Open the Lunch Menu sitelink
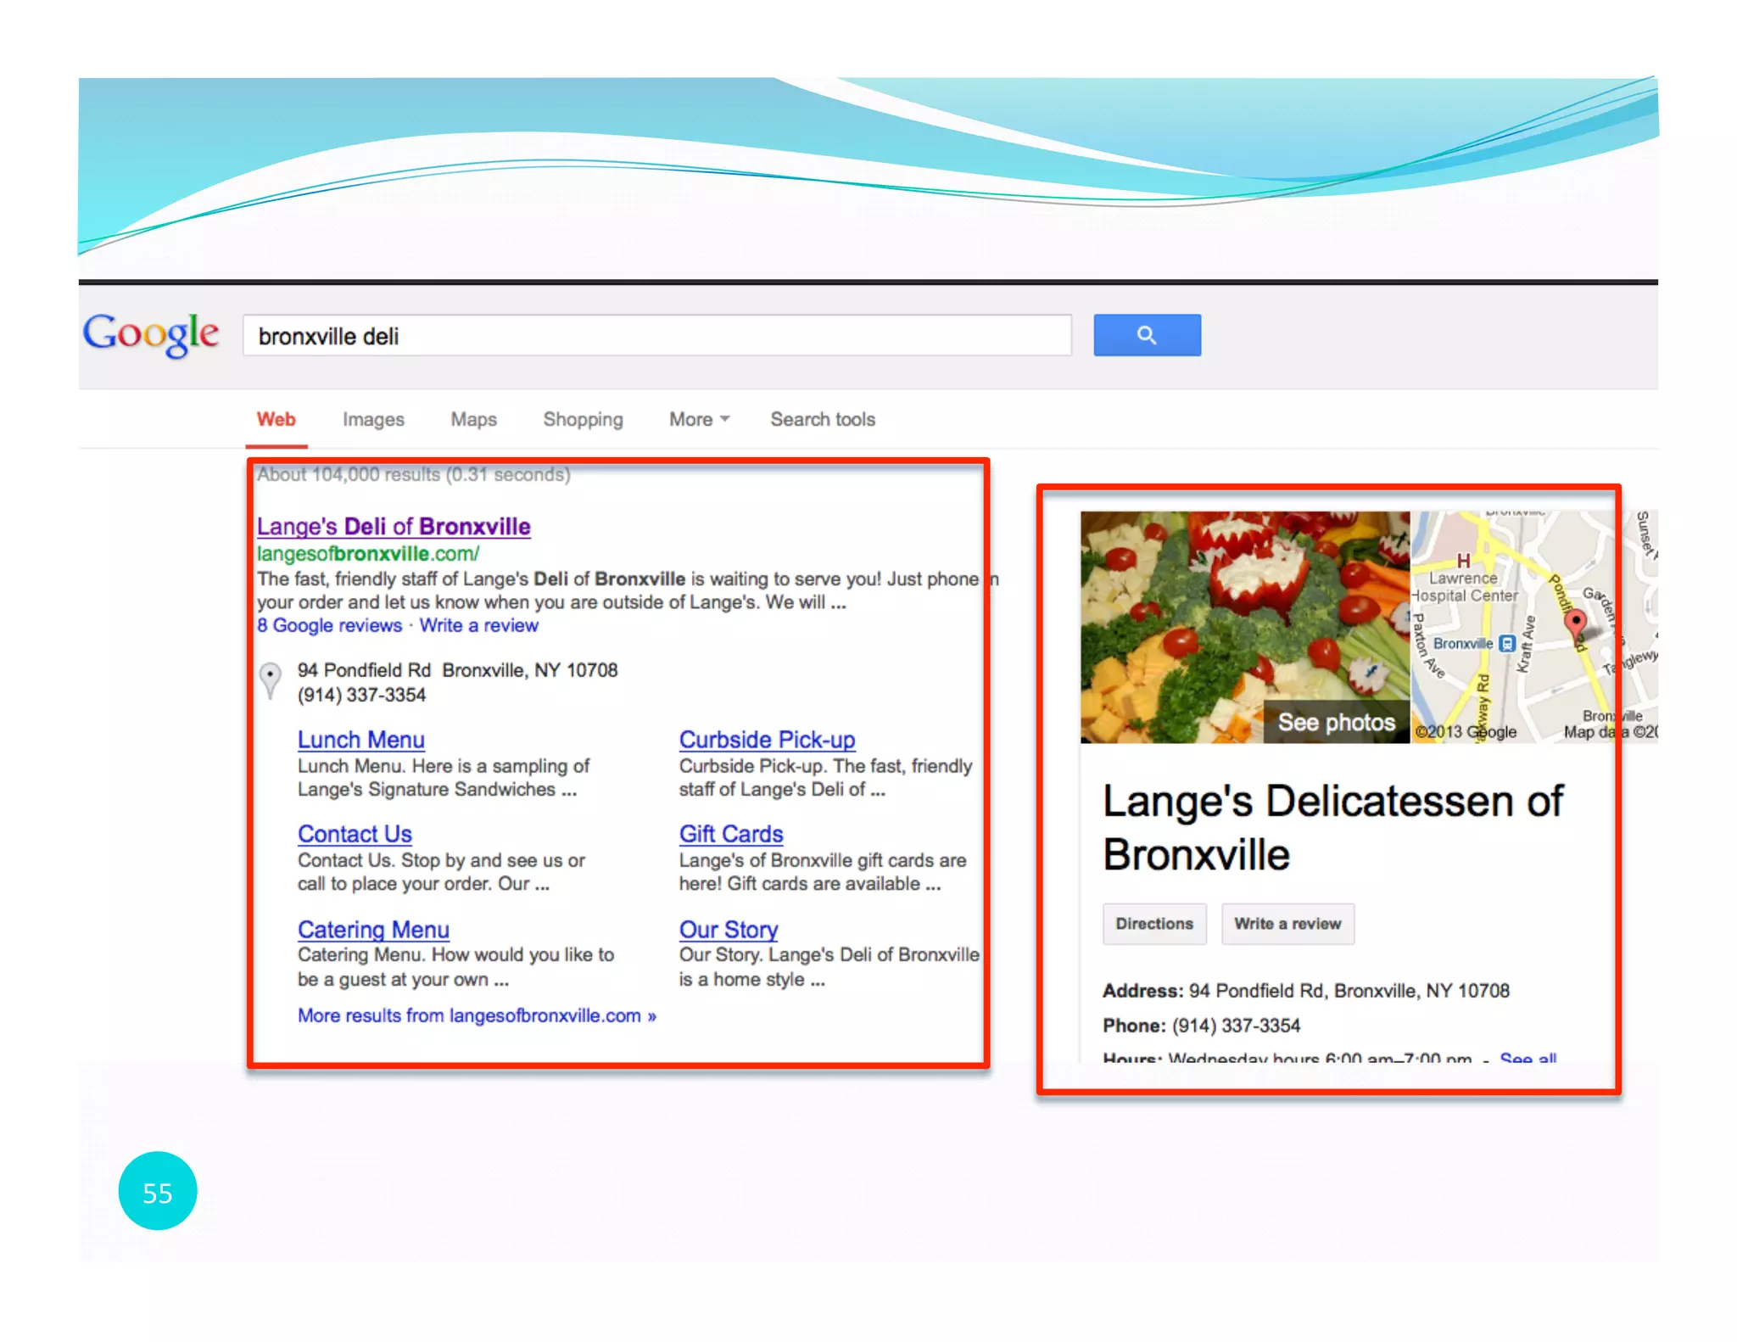Image resolution: width=1737 pixels, height=1342 pixels. click(360, 740)
